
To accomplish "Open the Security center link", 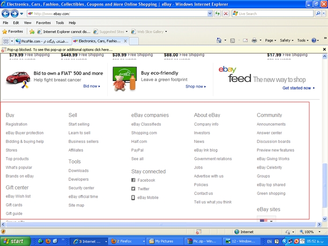I will 81,188.
